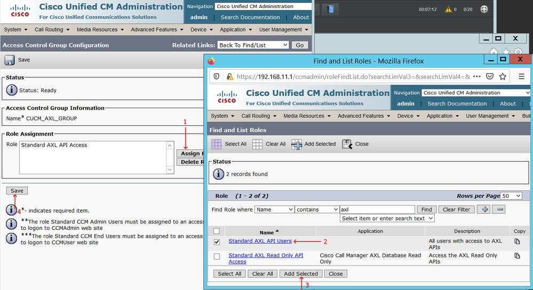This screenshot has height=290, width=533.
Task: Open Navigation dropdown in background window
Action: 264,6
